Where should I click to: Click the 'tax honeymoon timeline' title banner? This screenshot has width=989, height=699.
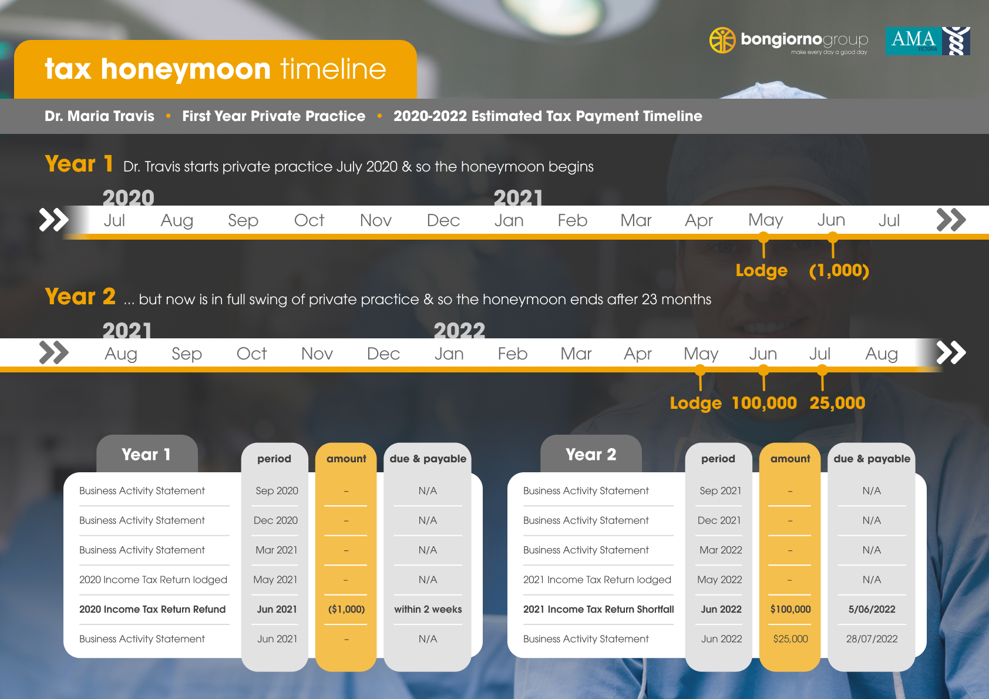point(216,69)
